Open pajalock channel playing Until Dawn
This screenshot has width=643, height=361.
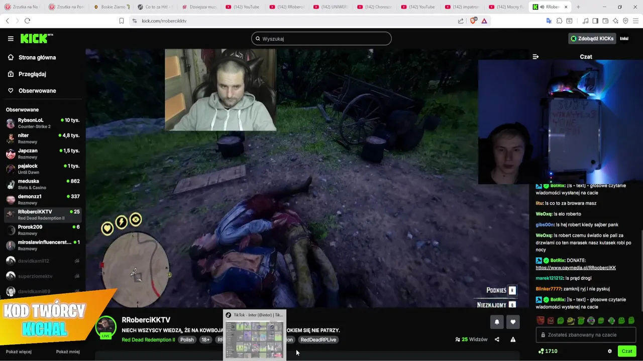pyautogui.click(x=43, y=169)
